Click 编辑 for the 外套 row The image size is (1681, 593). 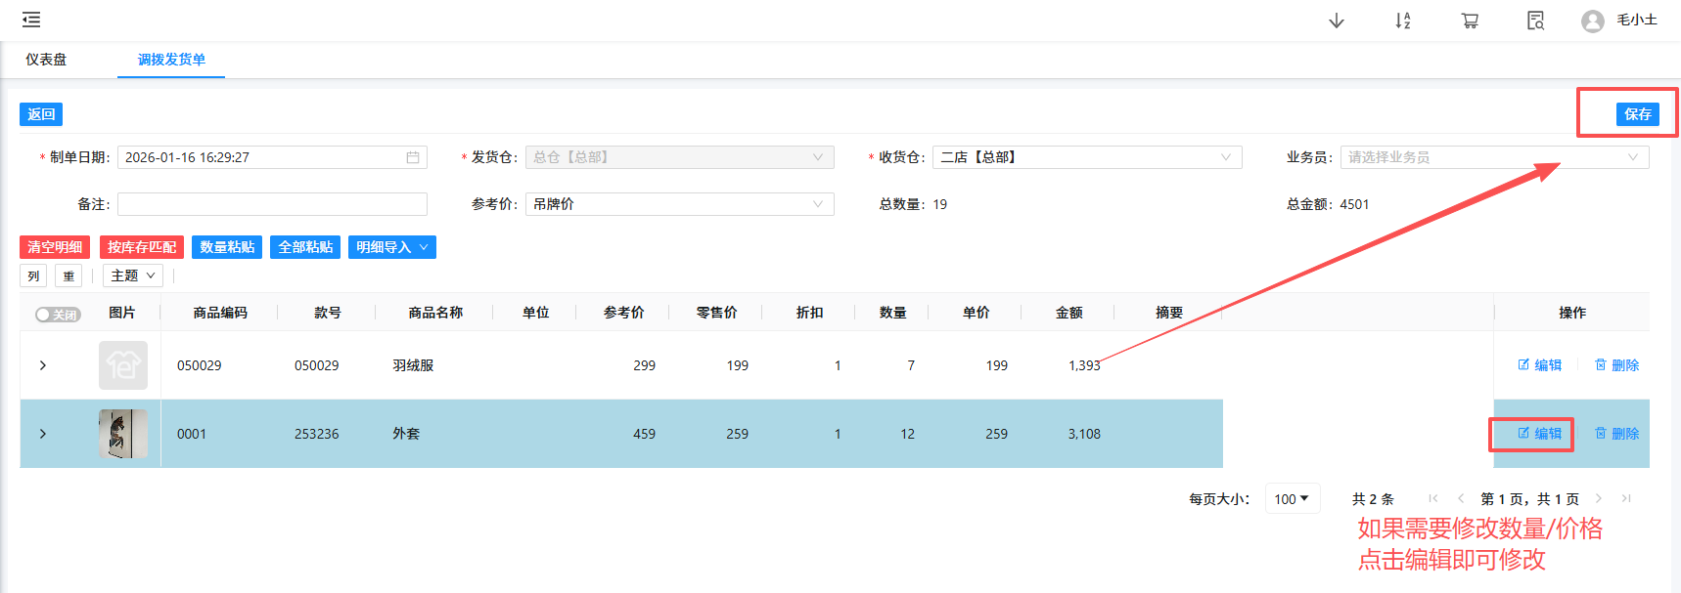(x=1539, y=434)
